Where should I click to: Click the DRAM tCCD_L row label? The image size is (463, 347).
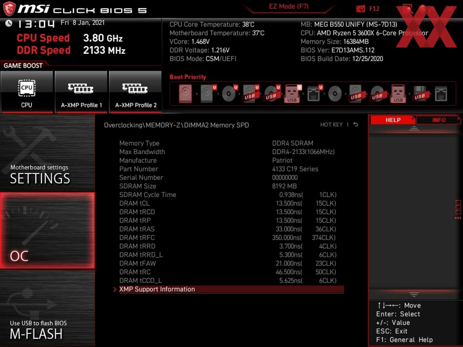[141, 281]
